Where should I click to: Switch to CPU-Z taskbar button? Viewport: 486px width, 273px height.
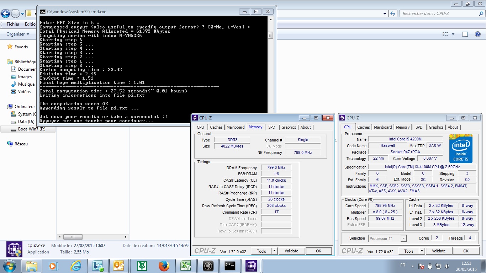tap(252, 266)
